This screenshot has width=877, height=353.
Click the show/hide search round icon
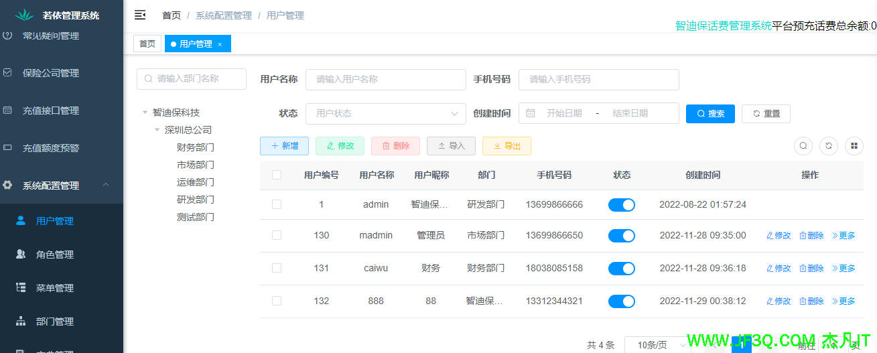pos(803,146)
